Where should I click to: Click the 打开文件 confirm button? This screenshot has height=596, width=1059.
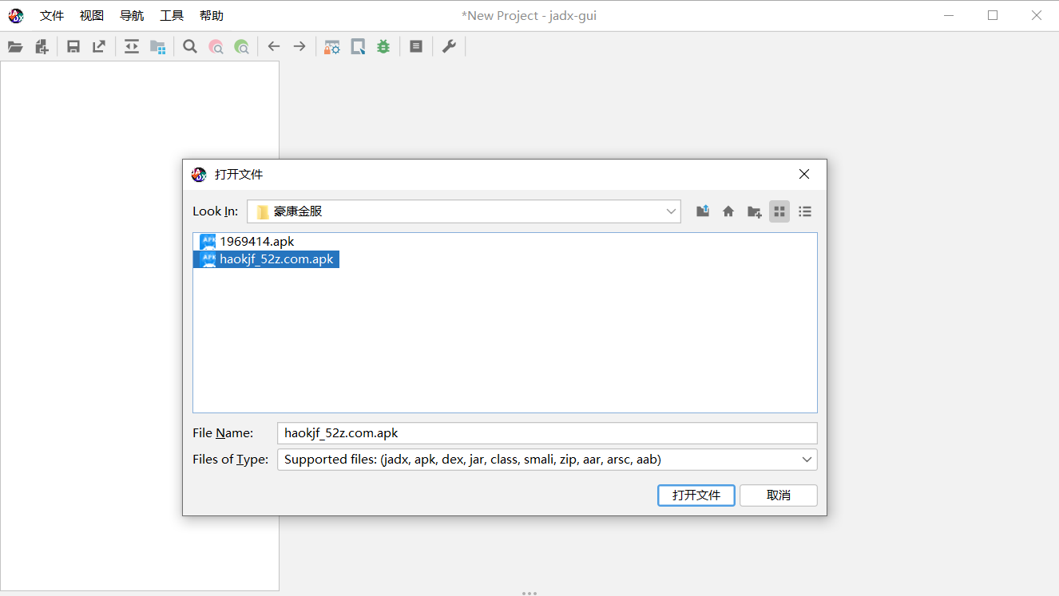(696, 495)
